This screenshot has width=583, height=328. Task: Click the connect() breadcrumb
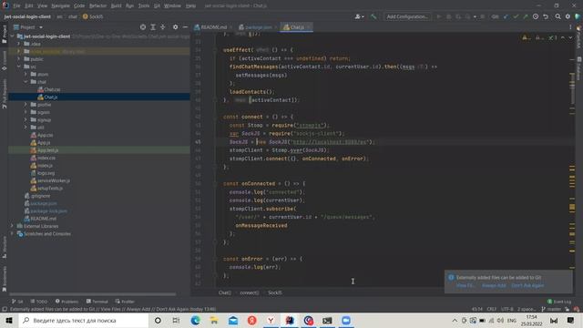pyautogui.click(x=249, y=292)
